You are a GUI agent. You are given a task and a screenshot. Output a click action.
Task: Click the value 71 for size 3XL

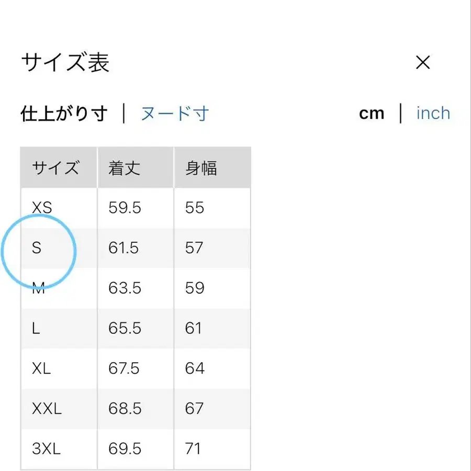194,448
